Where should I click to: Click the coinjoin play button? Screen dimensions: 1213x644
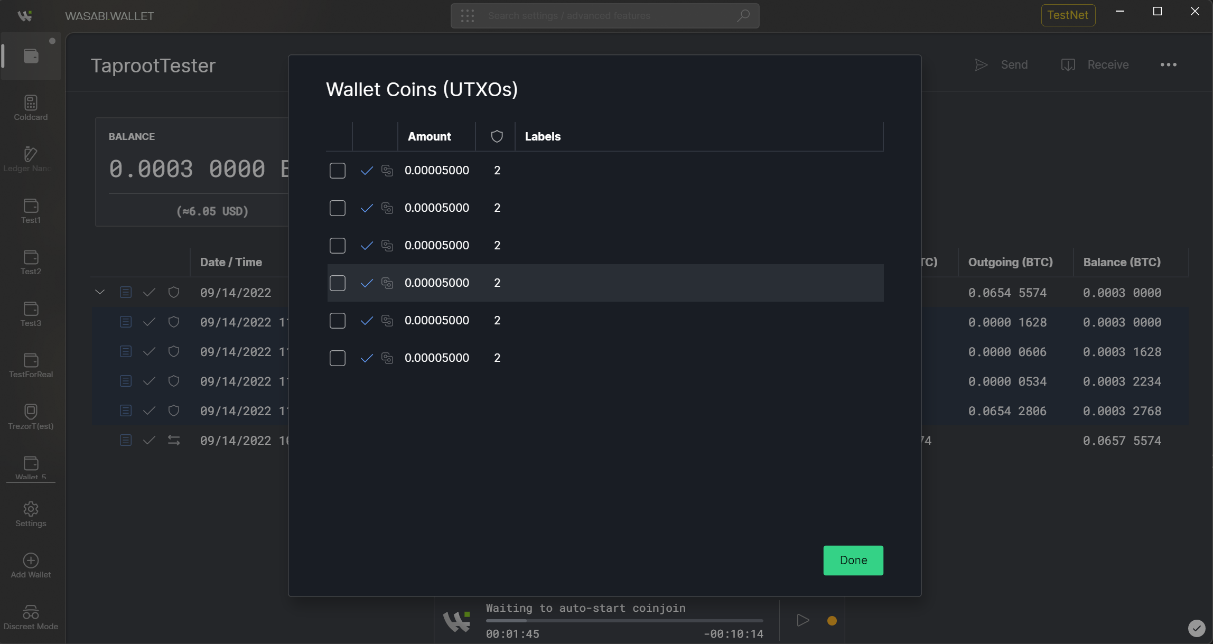[x=803, y=620]
